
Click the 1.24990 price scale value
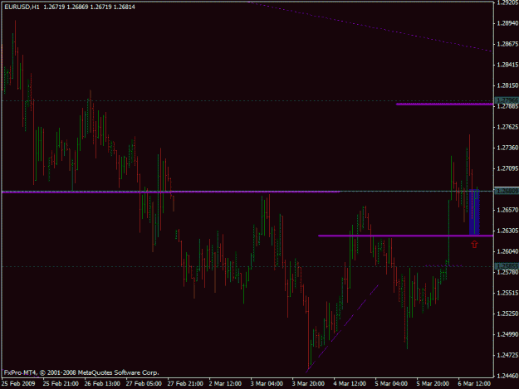[x=507, y=334]
